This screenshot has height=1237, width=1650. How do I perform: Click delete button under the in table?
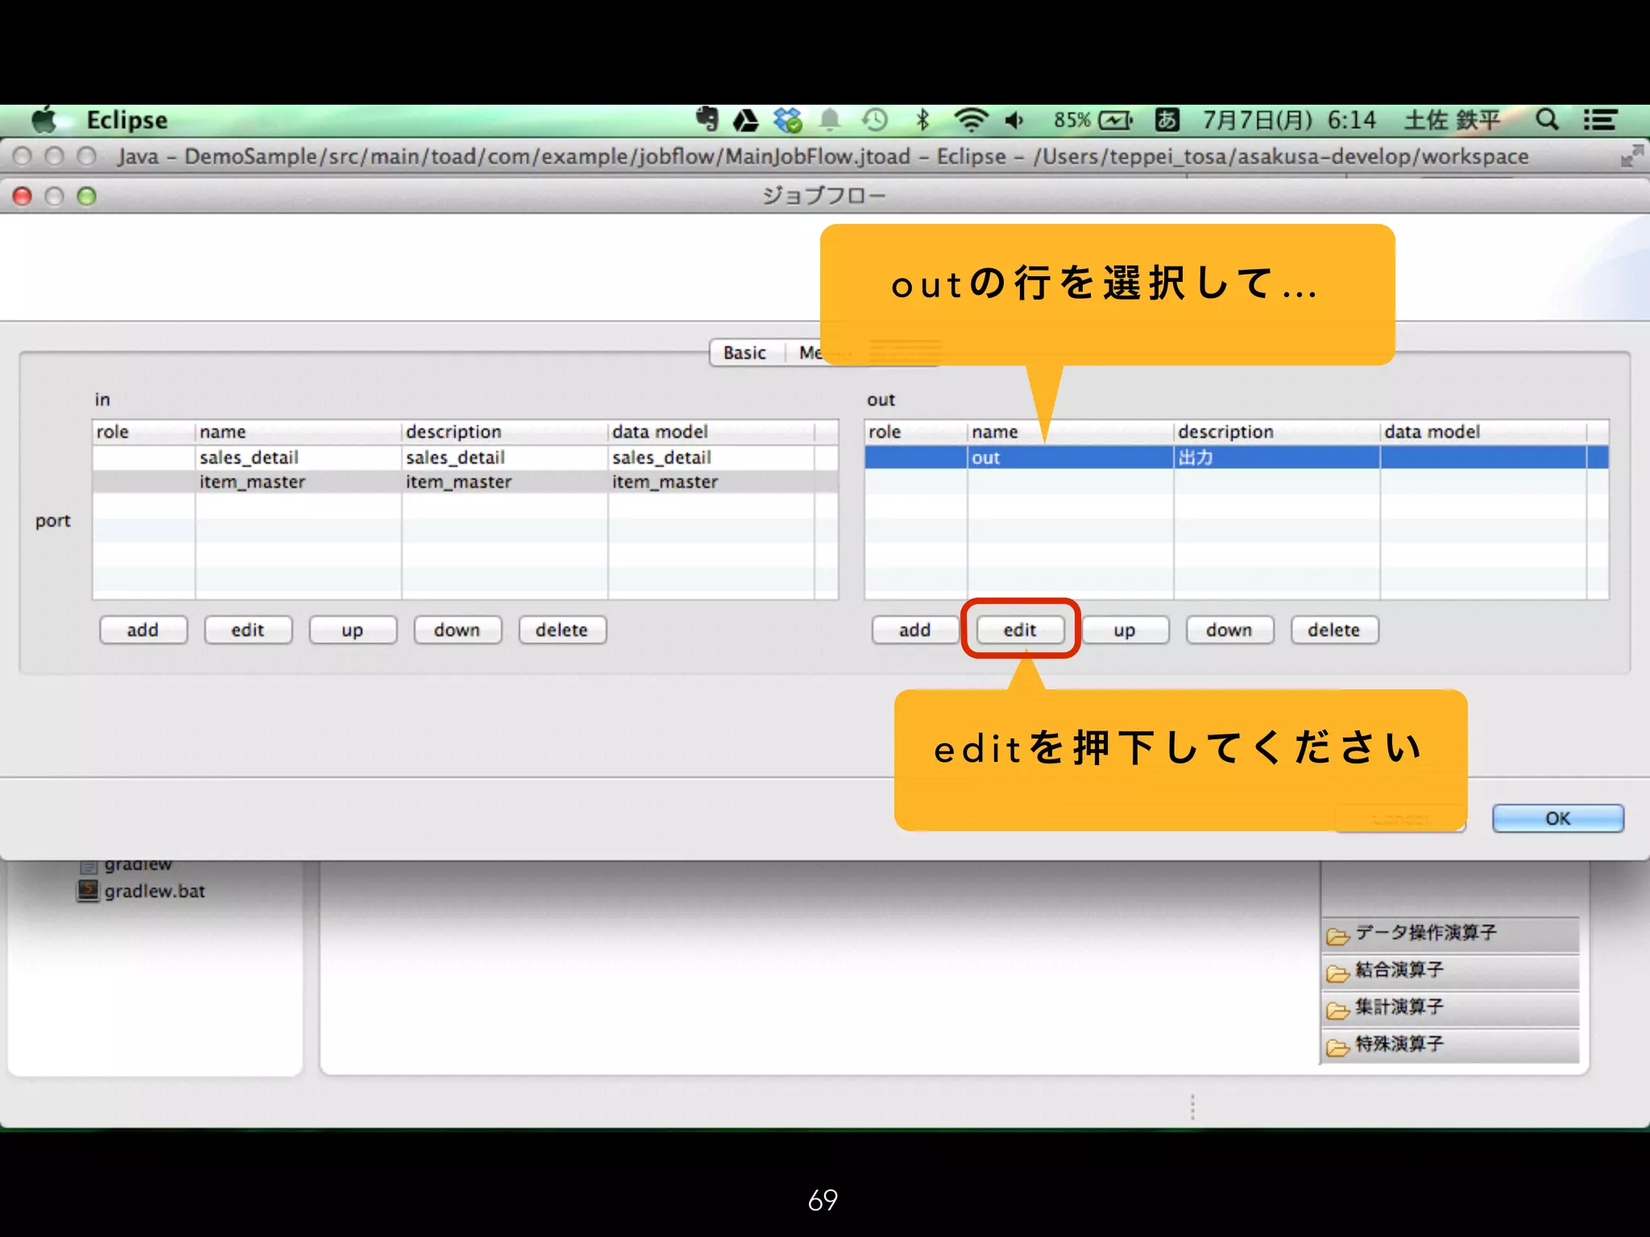[x=562, y=630]
